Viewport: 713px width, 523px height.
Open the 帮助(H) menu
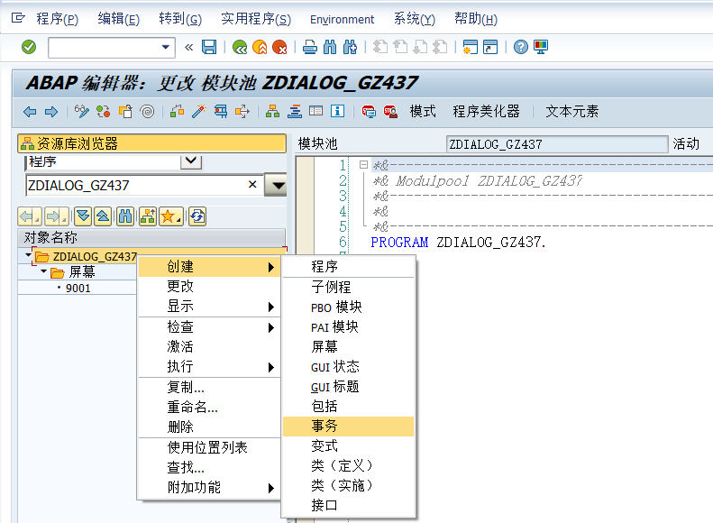click(x=476, y=19)
